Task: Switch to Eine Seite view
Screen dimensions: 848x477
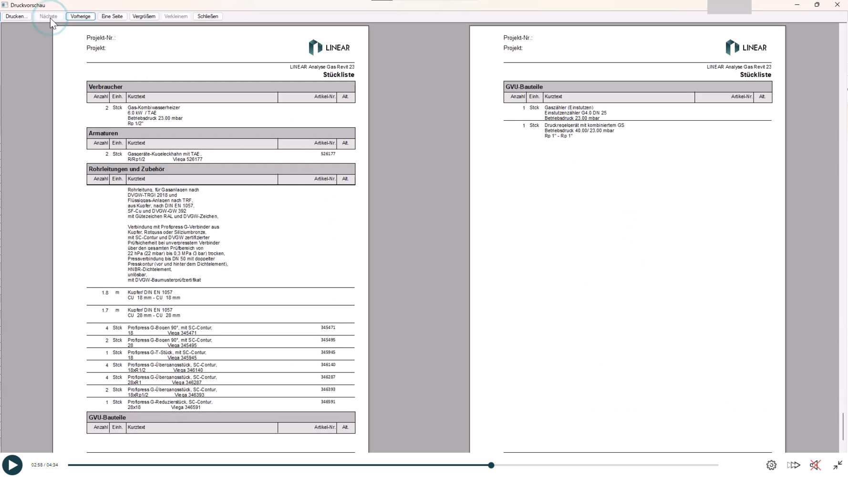Action: click(x=112, y=16)
